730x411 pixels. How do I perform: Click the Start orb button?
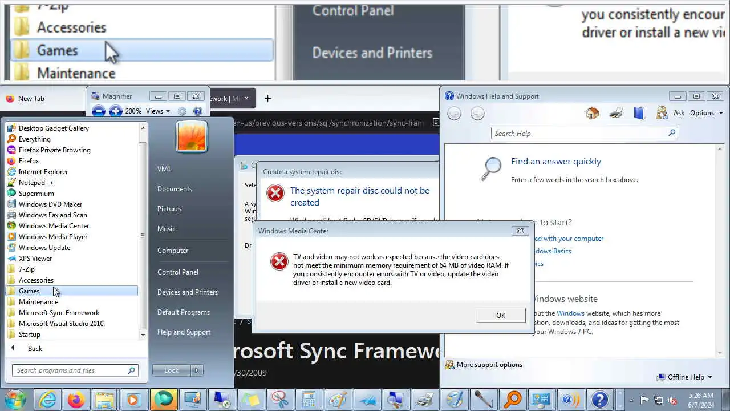pyautogui.click(x=16, y=399)
